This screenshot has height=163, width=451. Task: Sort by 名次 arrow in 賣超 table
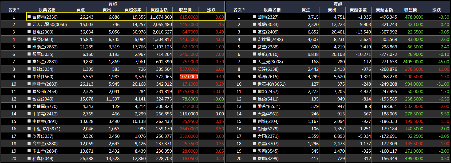click(x=243, y=10)
